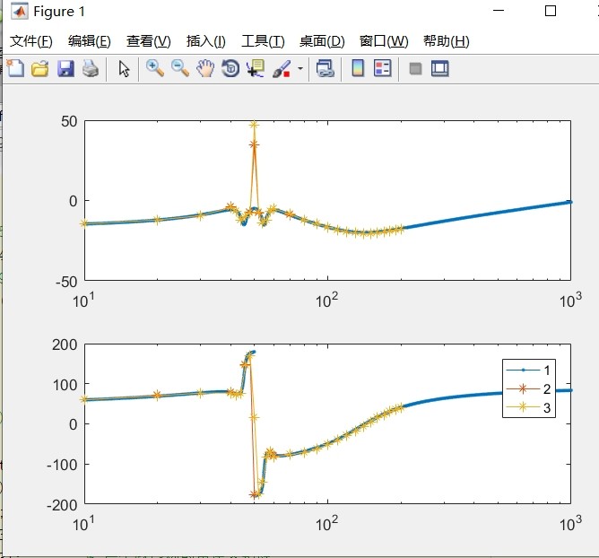Open the 插入(I) menu

pos(206,41)
